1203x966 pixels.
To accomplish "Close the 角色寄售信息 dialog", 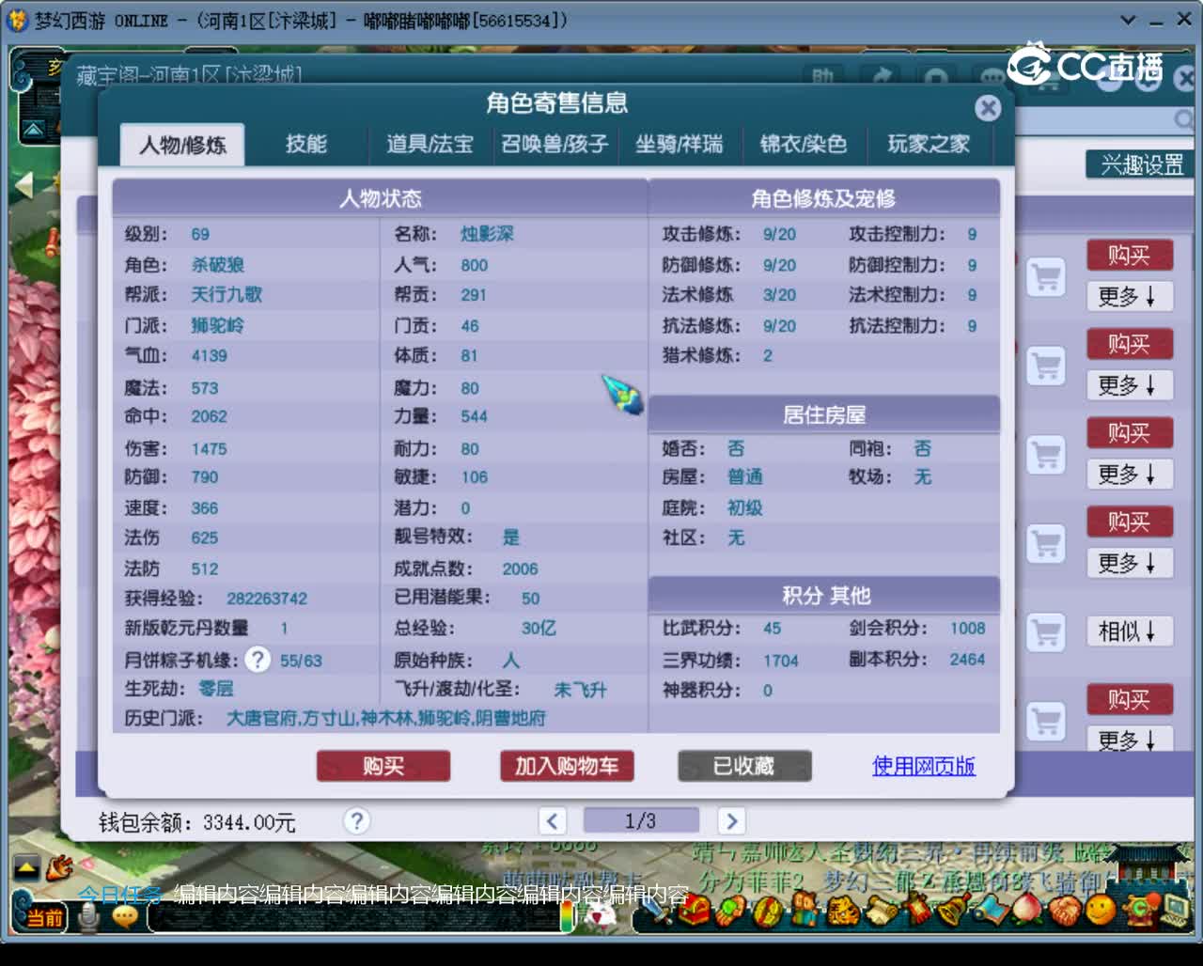I will (x=988, y=108).
